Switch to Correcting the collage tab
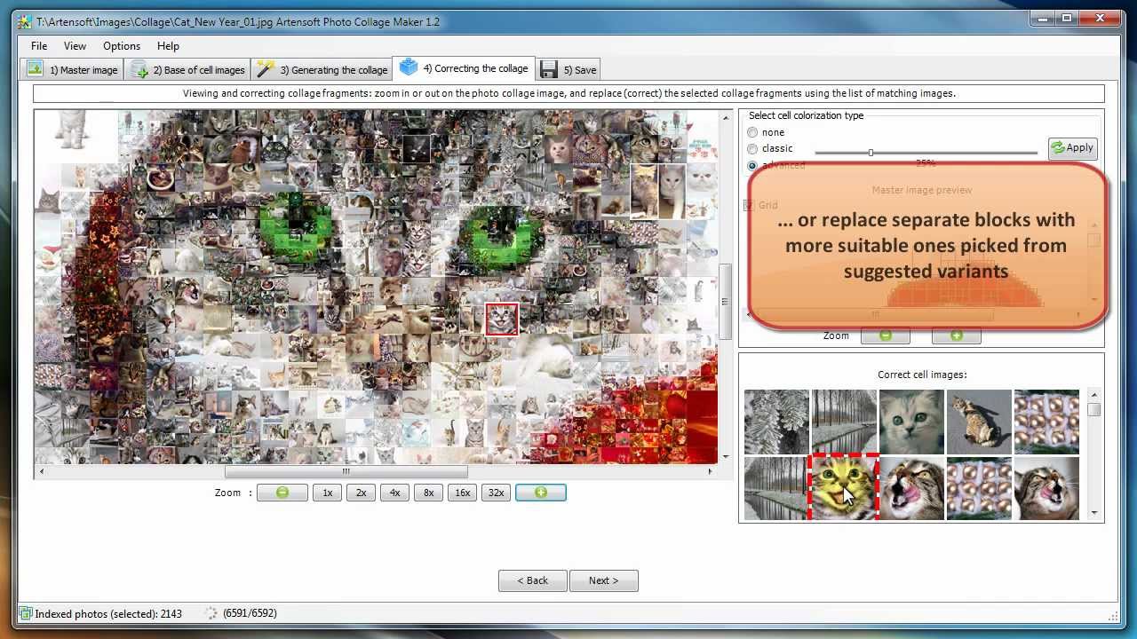This screenshot has width=1137, height=639. 464,68
